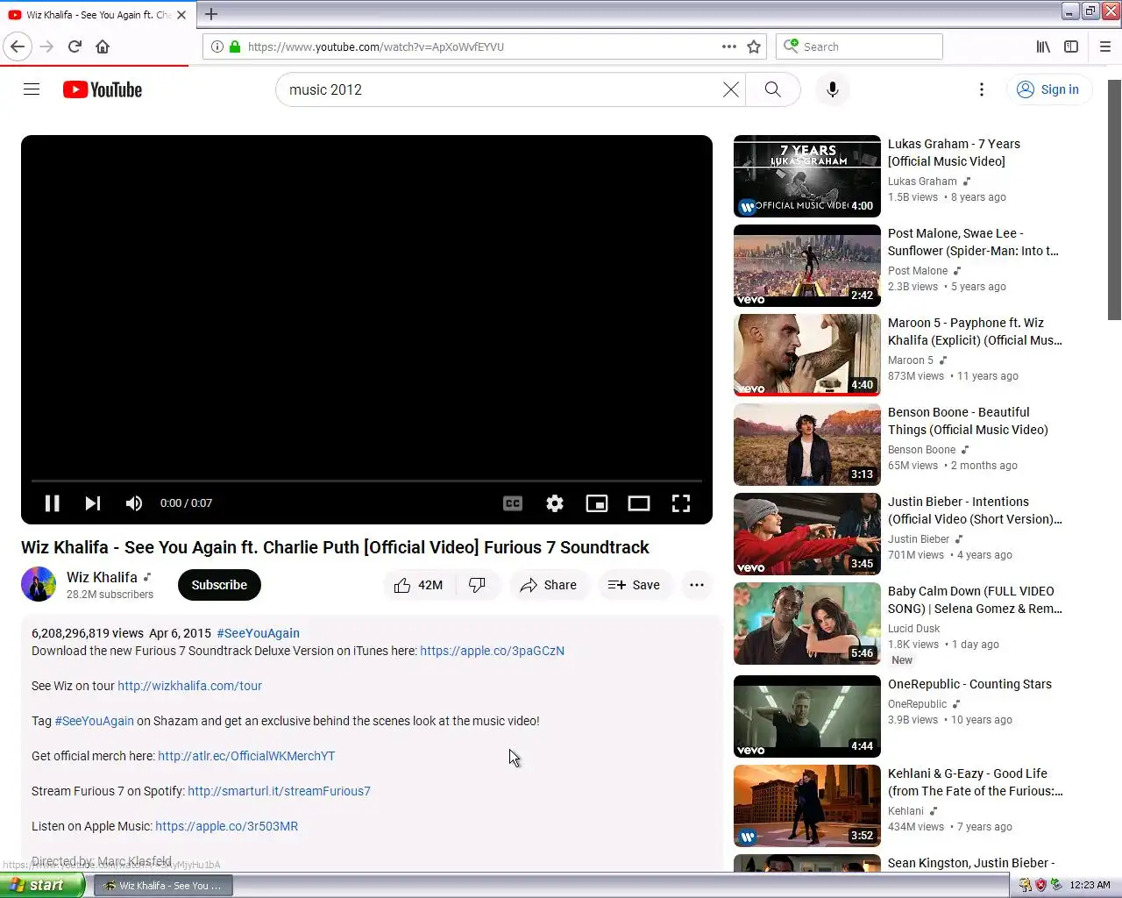Open Firefox application menu
This screenshot has height=898, width=1122.
point(1104,46)
